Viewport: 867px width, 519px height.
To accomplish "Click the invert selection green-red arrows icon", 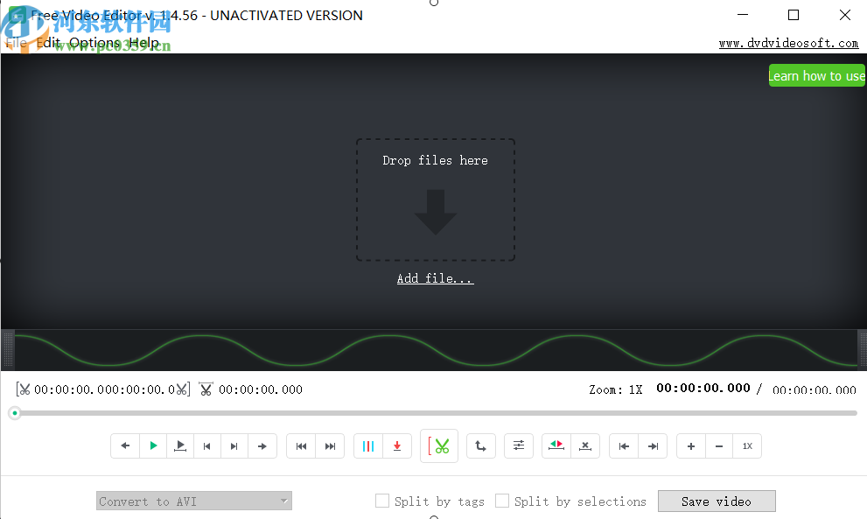I will (556, 446).
